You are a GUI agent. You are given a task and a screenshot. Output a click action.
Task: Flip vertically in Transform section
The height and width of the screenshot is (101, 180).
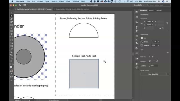[163, 28]
